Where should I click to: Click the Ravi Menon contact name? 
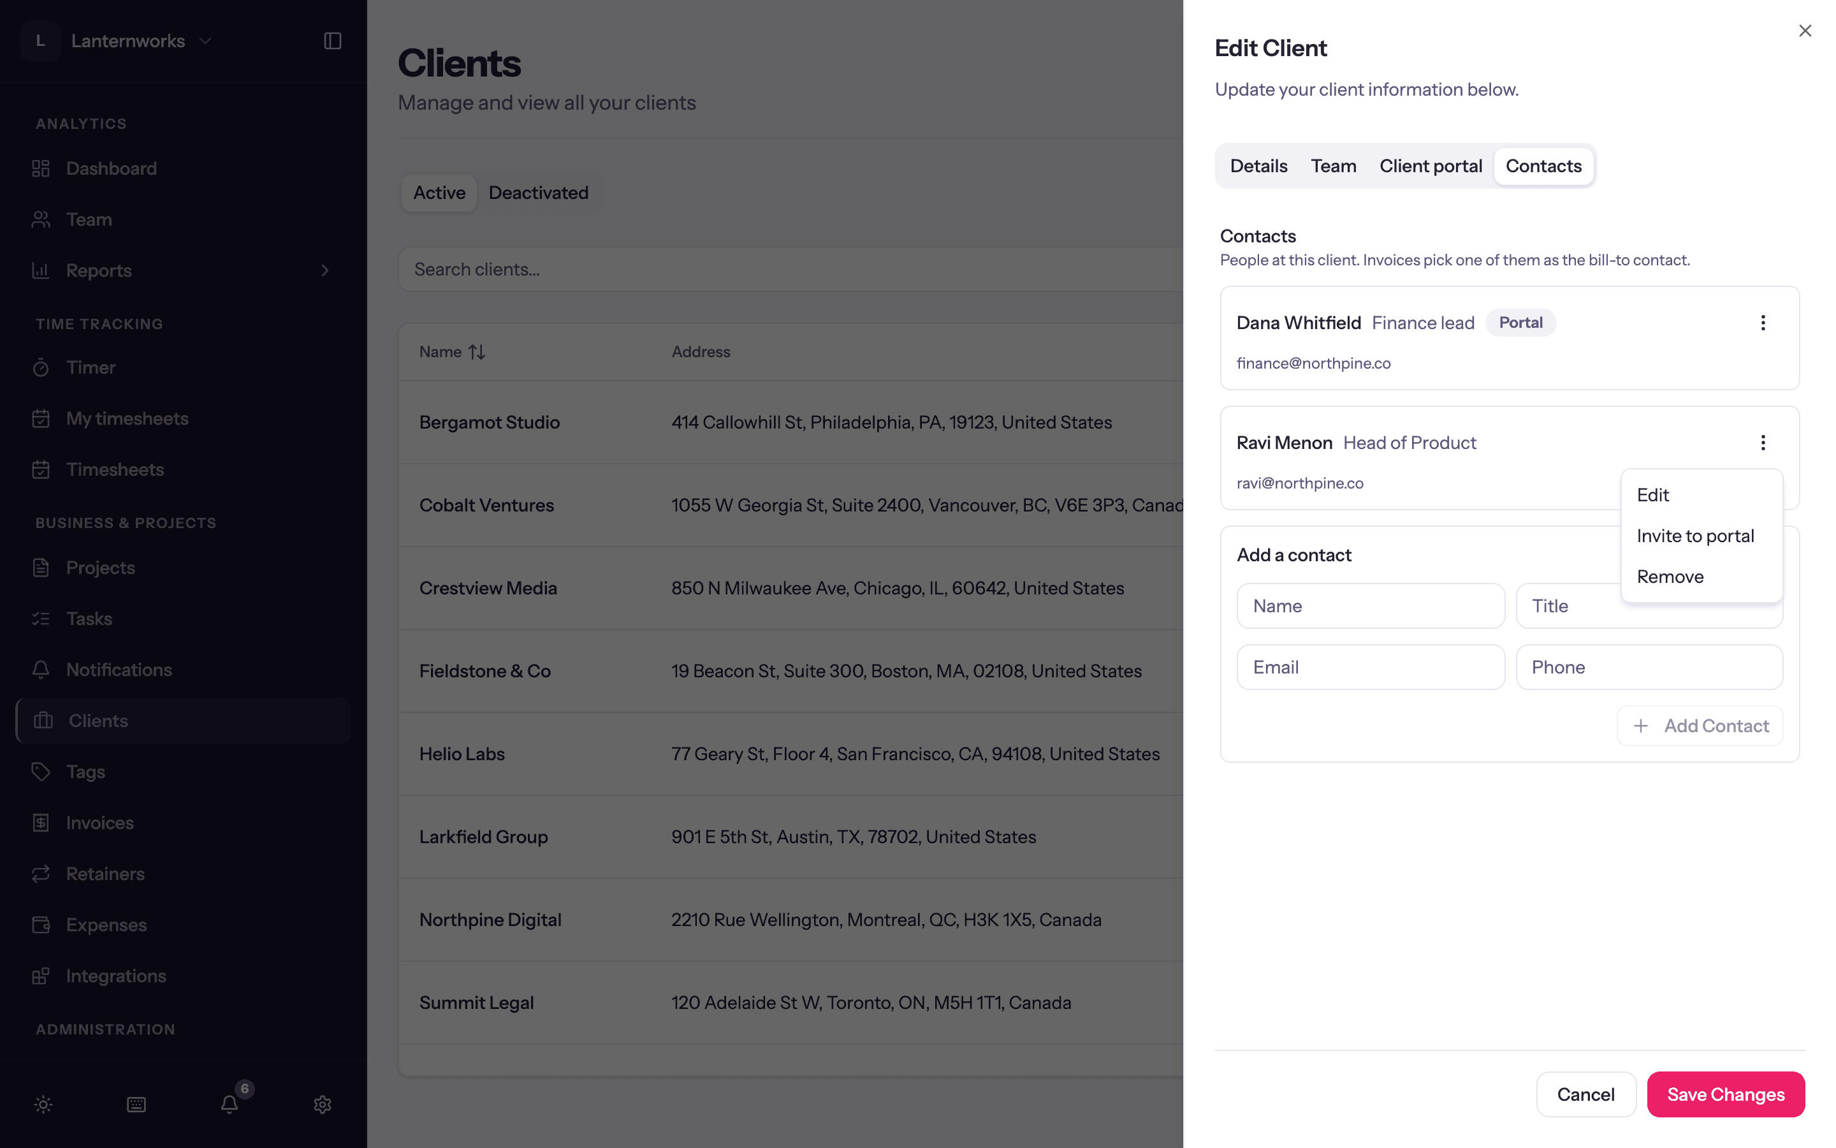[x=1284, y=443]
